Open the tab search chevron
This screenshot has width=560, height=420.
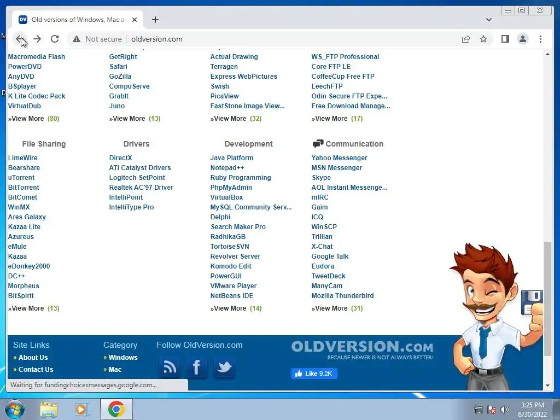pyautogui.click(x=488, y=20)
